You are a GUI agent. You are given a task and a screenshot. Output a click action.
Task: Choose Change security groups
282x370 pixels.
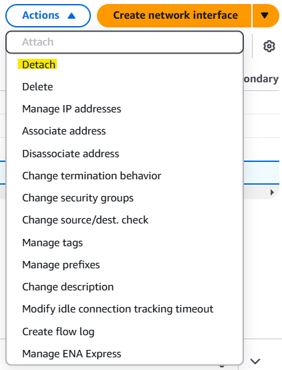tap(124, 198)
